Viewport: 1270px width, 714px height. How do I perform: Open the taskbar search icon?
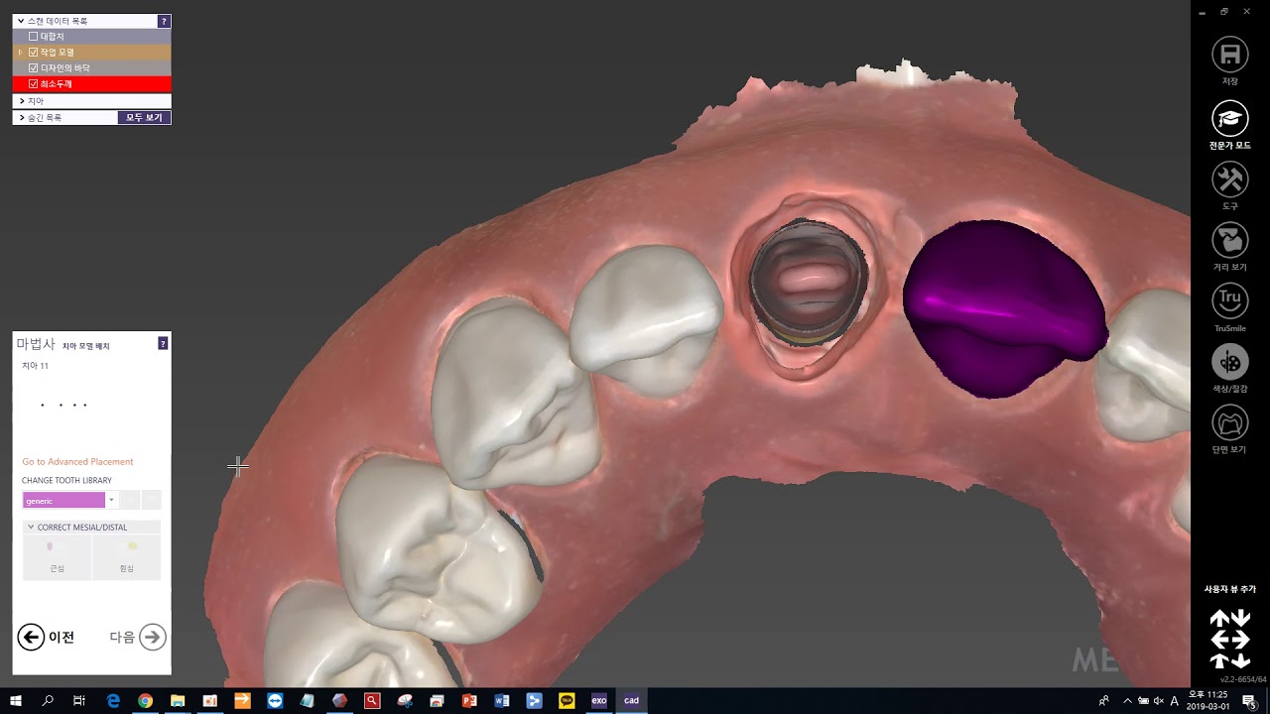coord(48,701)
